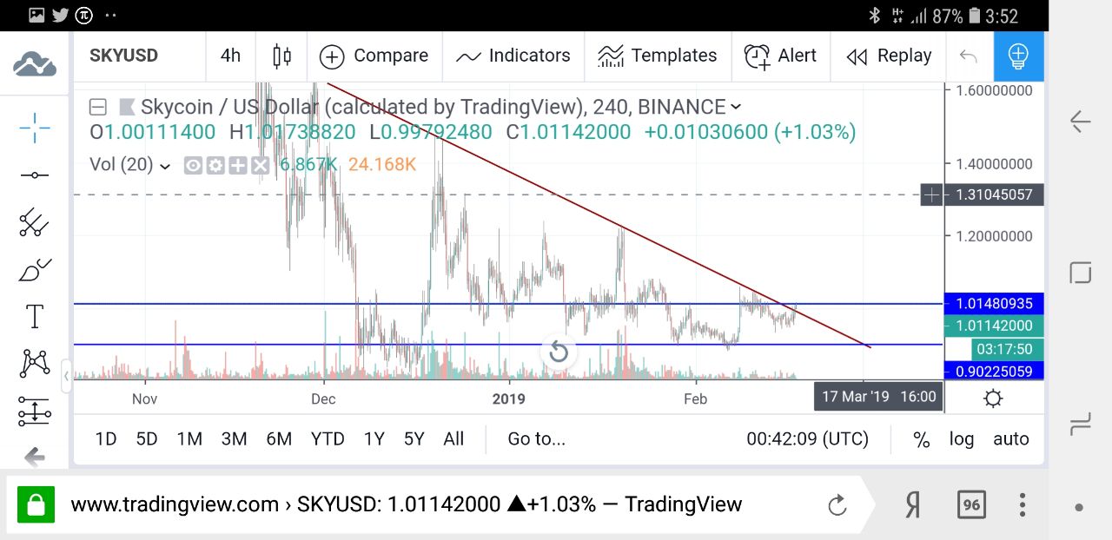This screenshot has height=540, width=1112.
Task: Open browser tabs counter showing 96
Action: (x=970, y=504)
